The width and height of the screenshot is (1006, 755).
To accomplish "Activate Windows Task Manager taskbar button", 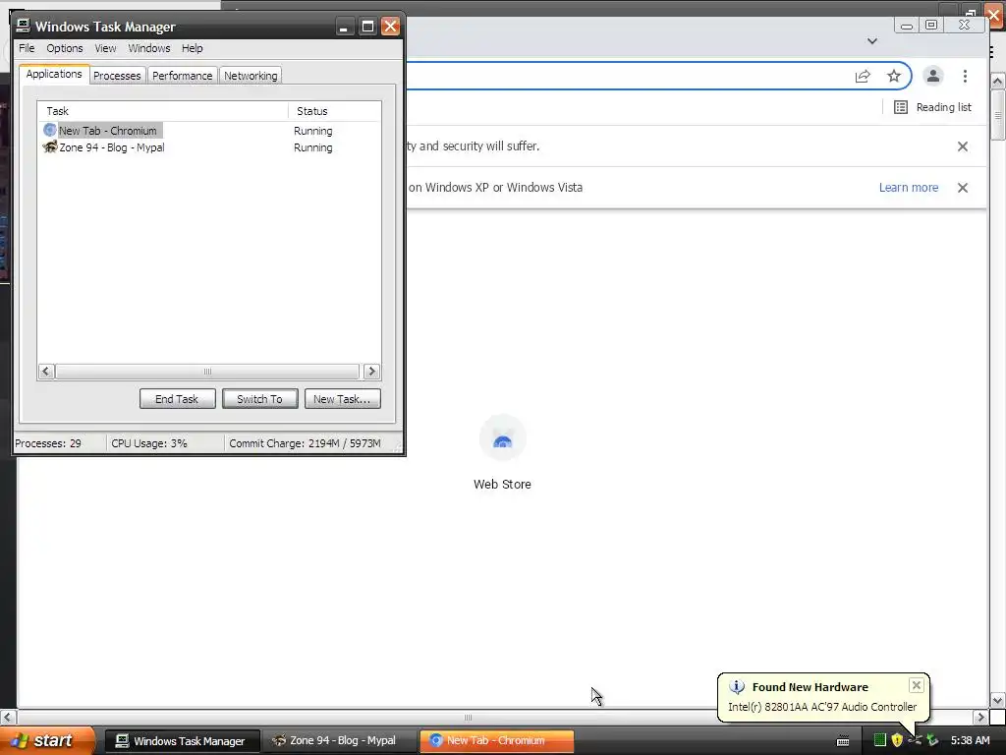I will [x=182, y=741].
